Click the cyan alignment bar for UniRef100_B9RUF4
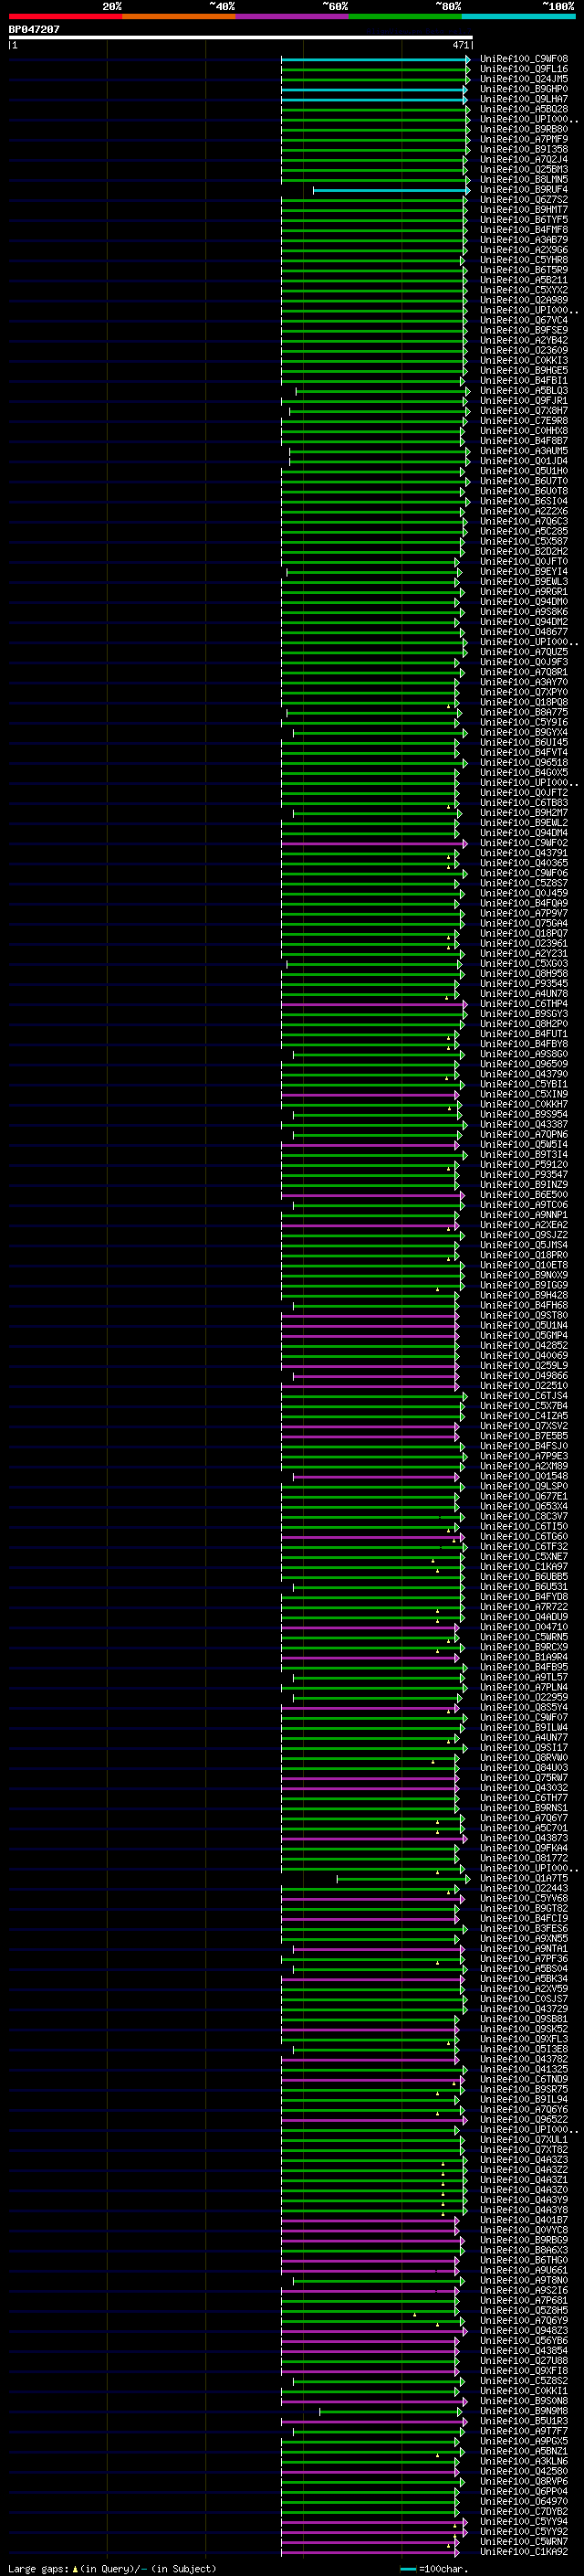The height and width of the screenshot is (2576, 584). coord(391,190)
